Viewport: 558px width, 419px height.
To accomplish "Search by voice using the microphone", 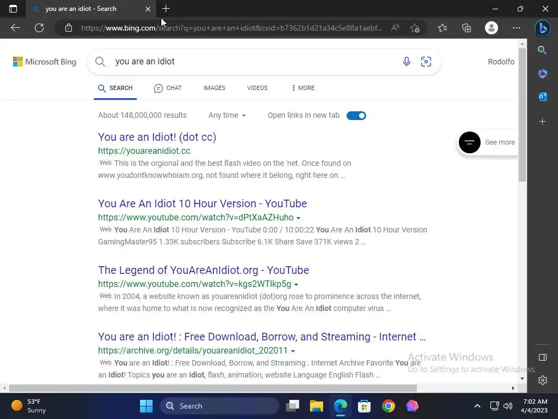I will point(407,62).
